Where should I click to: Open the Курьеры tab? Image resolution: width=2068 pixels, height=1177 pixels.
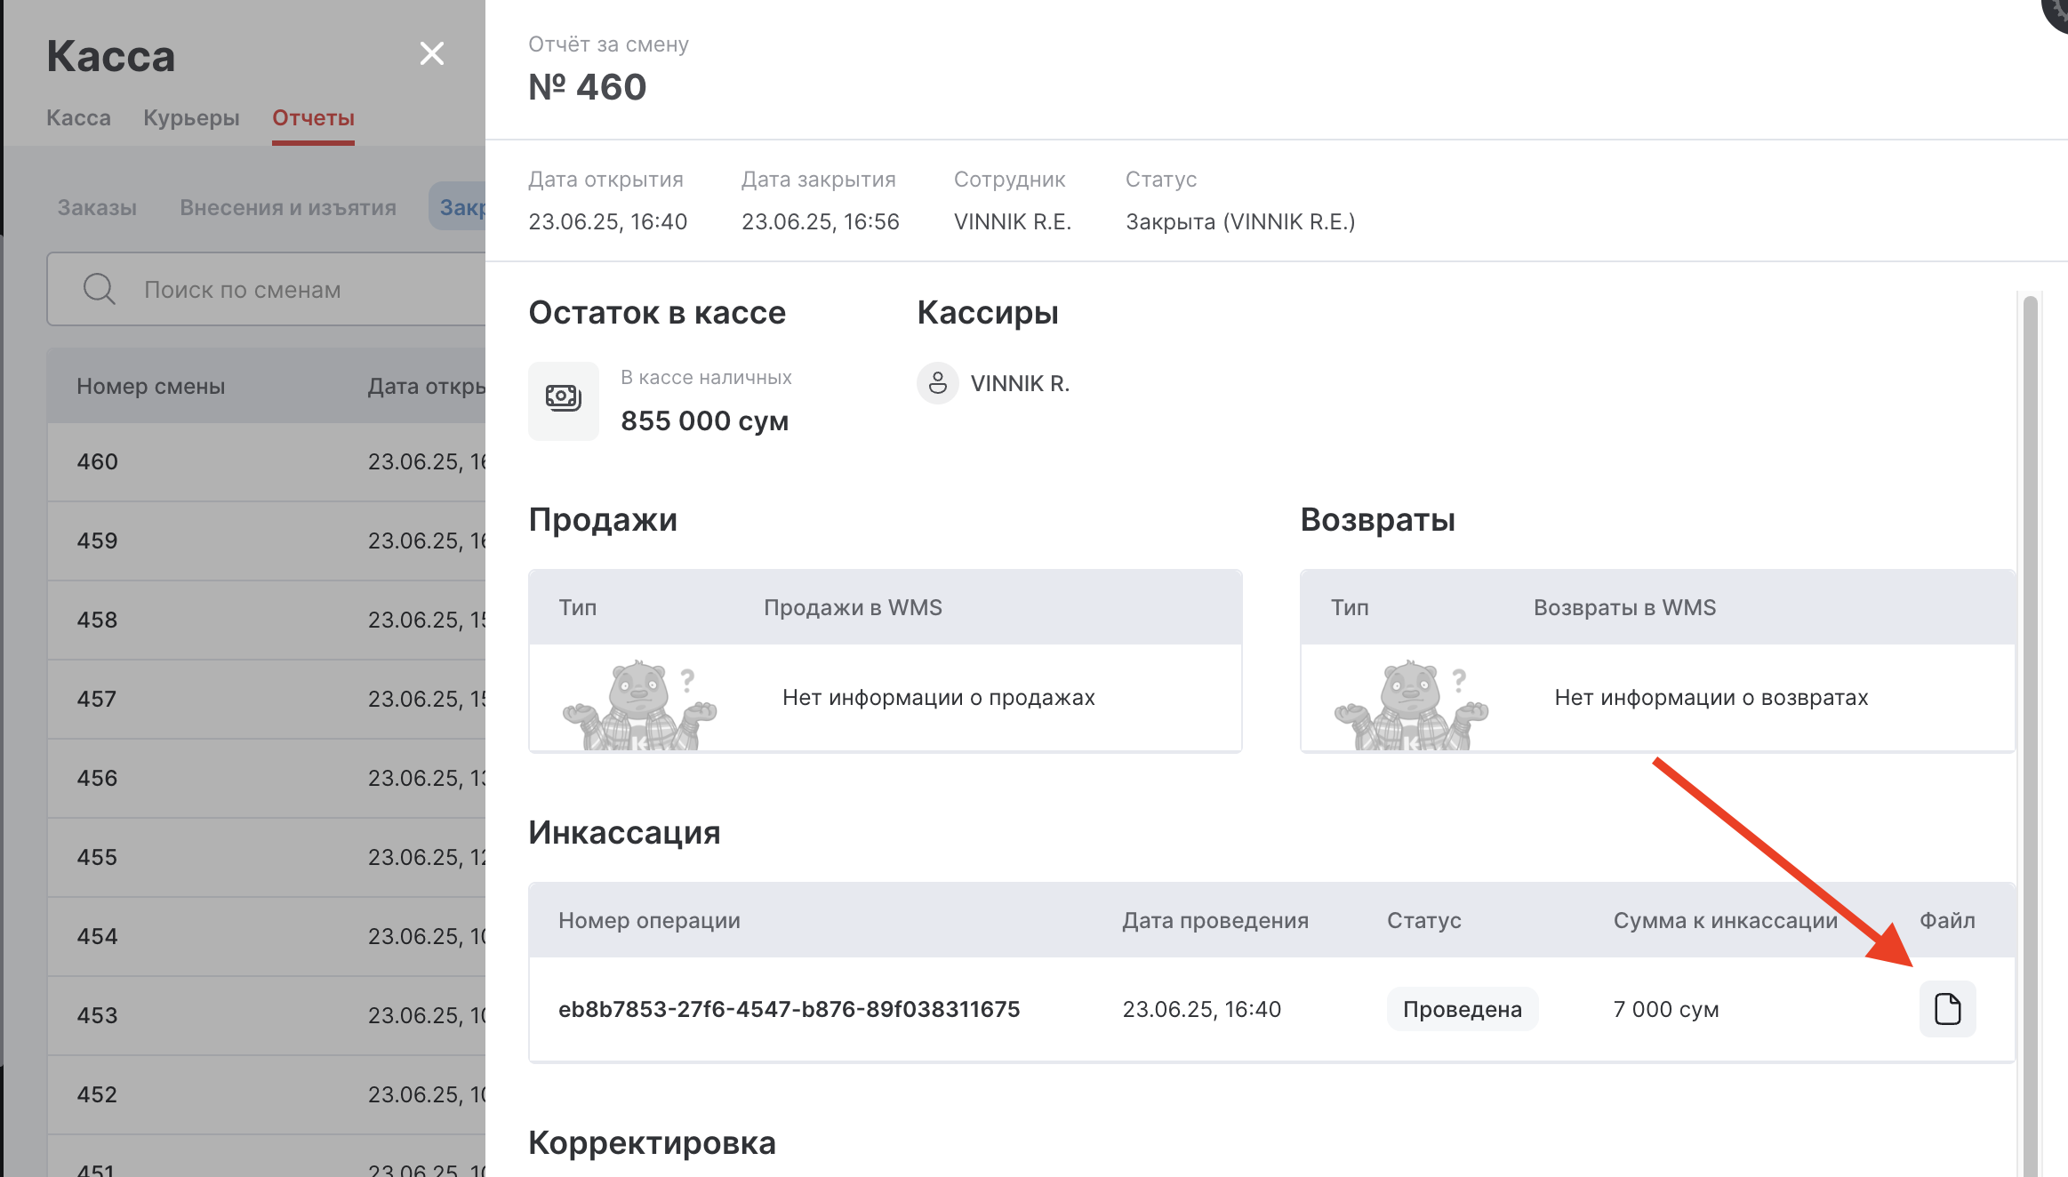(191, 118)
